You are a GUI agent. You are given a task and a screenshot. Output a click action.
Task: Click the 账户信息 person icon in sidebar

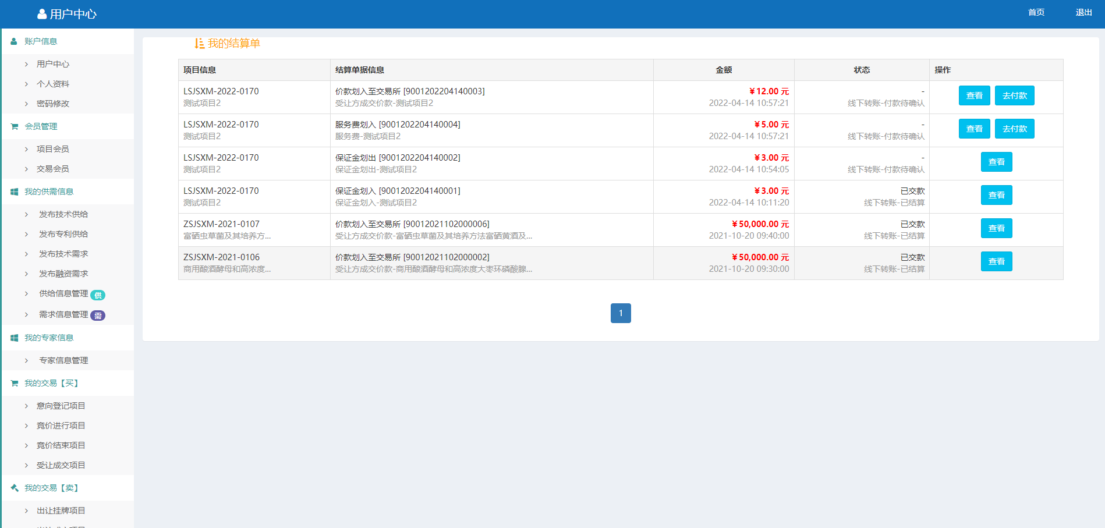click(14, 41)
